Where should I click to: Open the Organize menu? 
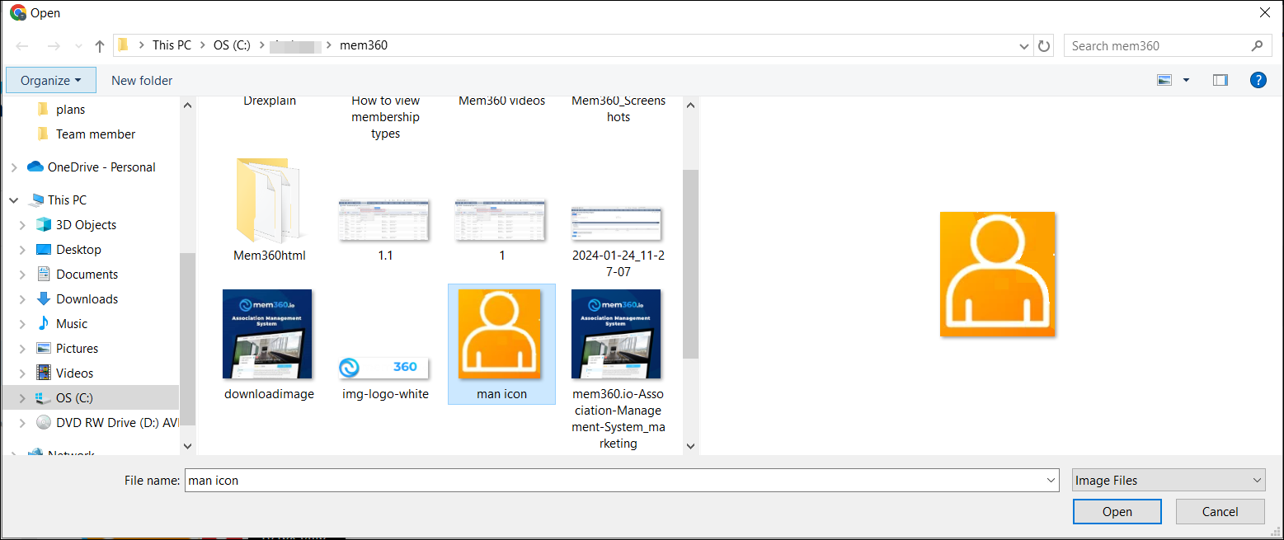50,80
